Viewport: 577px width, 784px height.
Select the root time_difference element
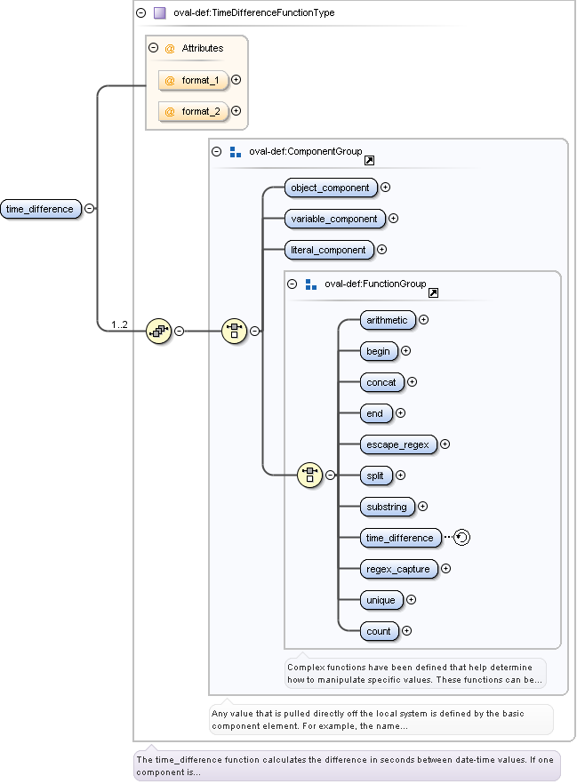[40, 209]
